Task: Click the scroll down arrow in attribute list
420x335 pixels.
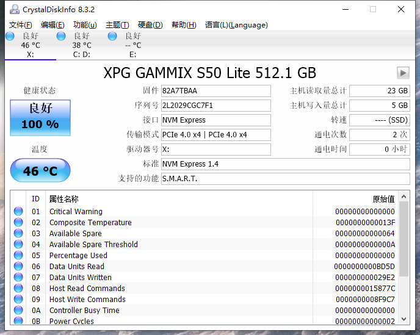Action: point(404,319)
